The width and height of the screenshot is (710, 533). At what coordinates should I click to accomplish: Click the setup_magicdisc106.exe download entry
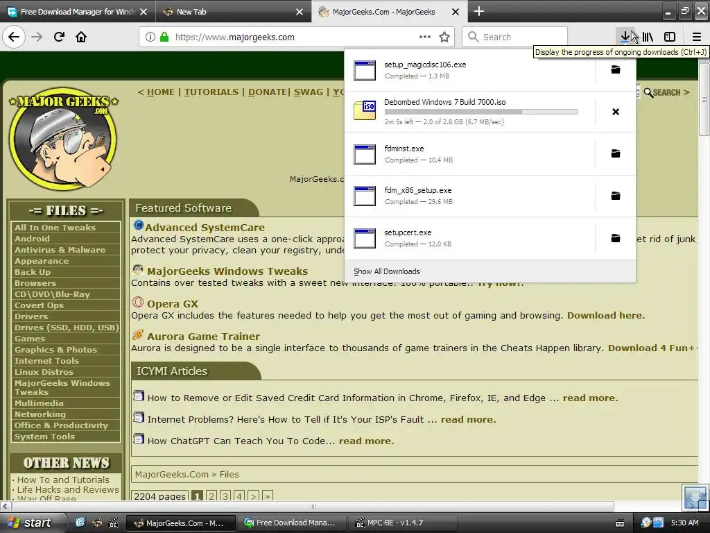(469, 70)
